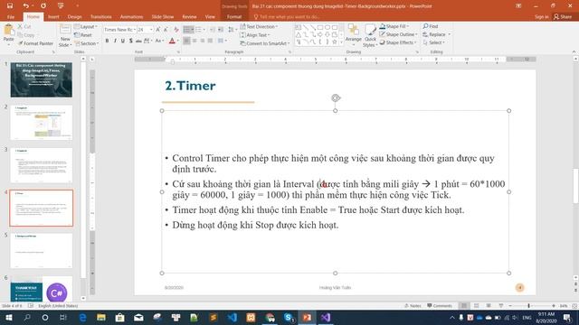Click Tell me what you want to do
The image size is (579, 325).
[x=287, y=16]
